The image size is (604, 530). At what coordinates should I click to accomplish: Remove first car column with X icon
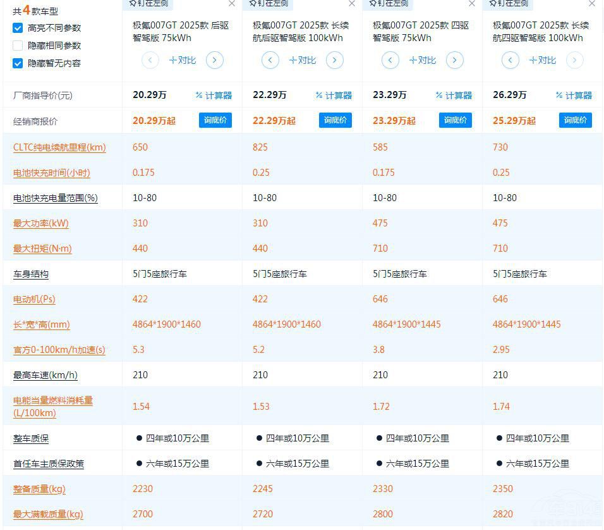[x=232, y=4]
